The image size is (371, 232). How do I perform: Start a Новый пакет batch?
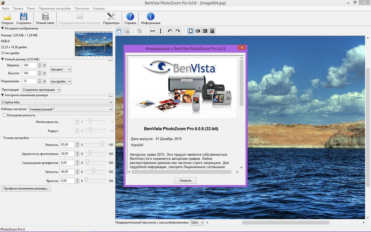(x=45, y=19)
